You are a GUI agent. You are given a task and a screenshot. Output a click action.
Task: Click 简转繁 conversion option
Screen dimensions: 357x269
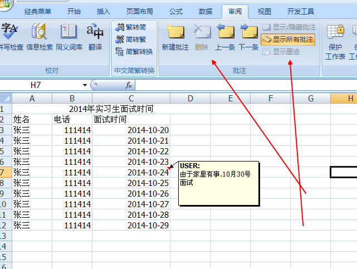point(131,40)
